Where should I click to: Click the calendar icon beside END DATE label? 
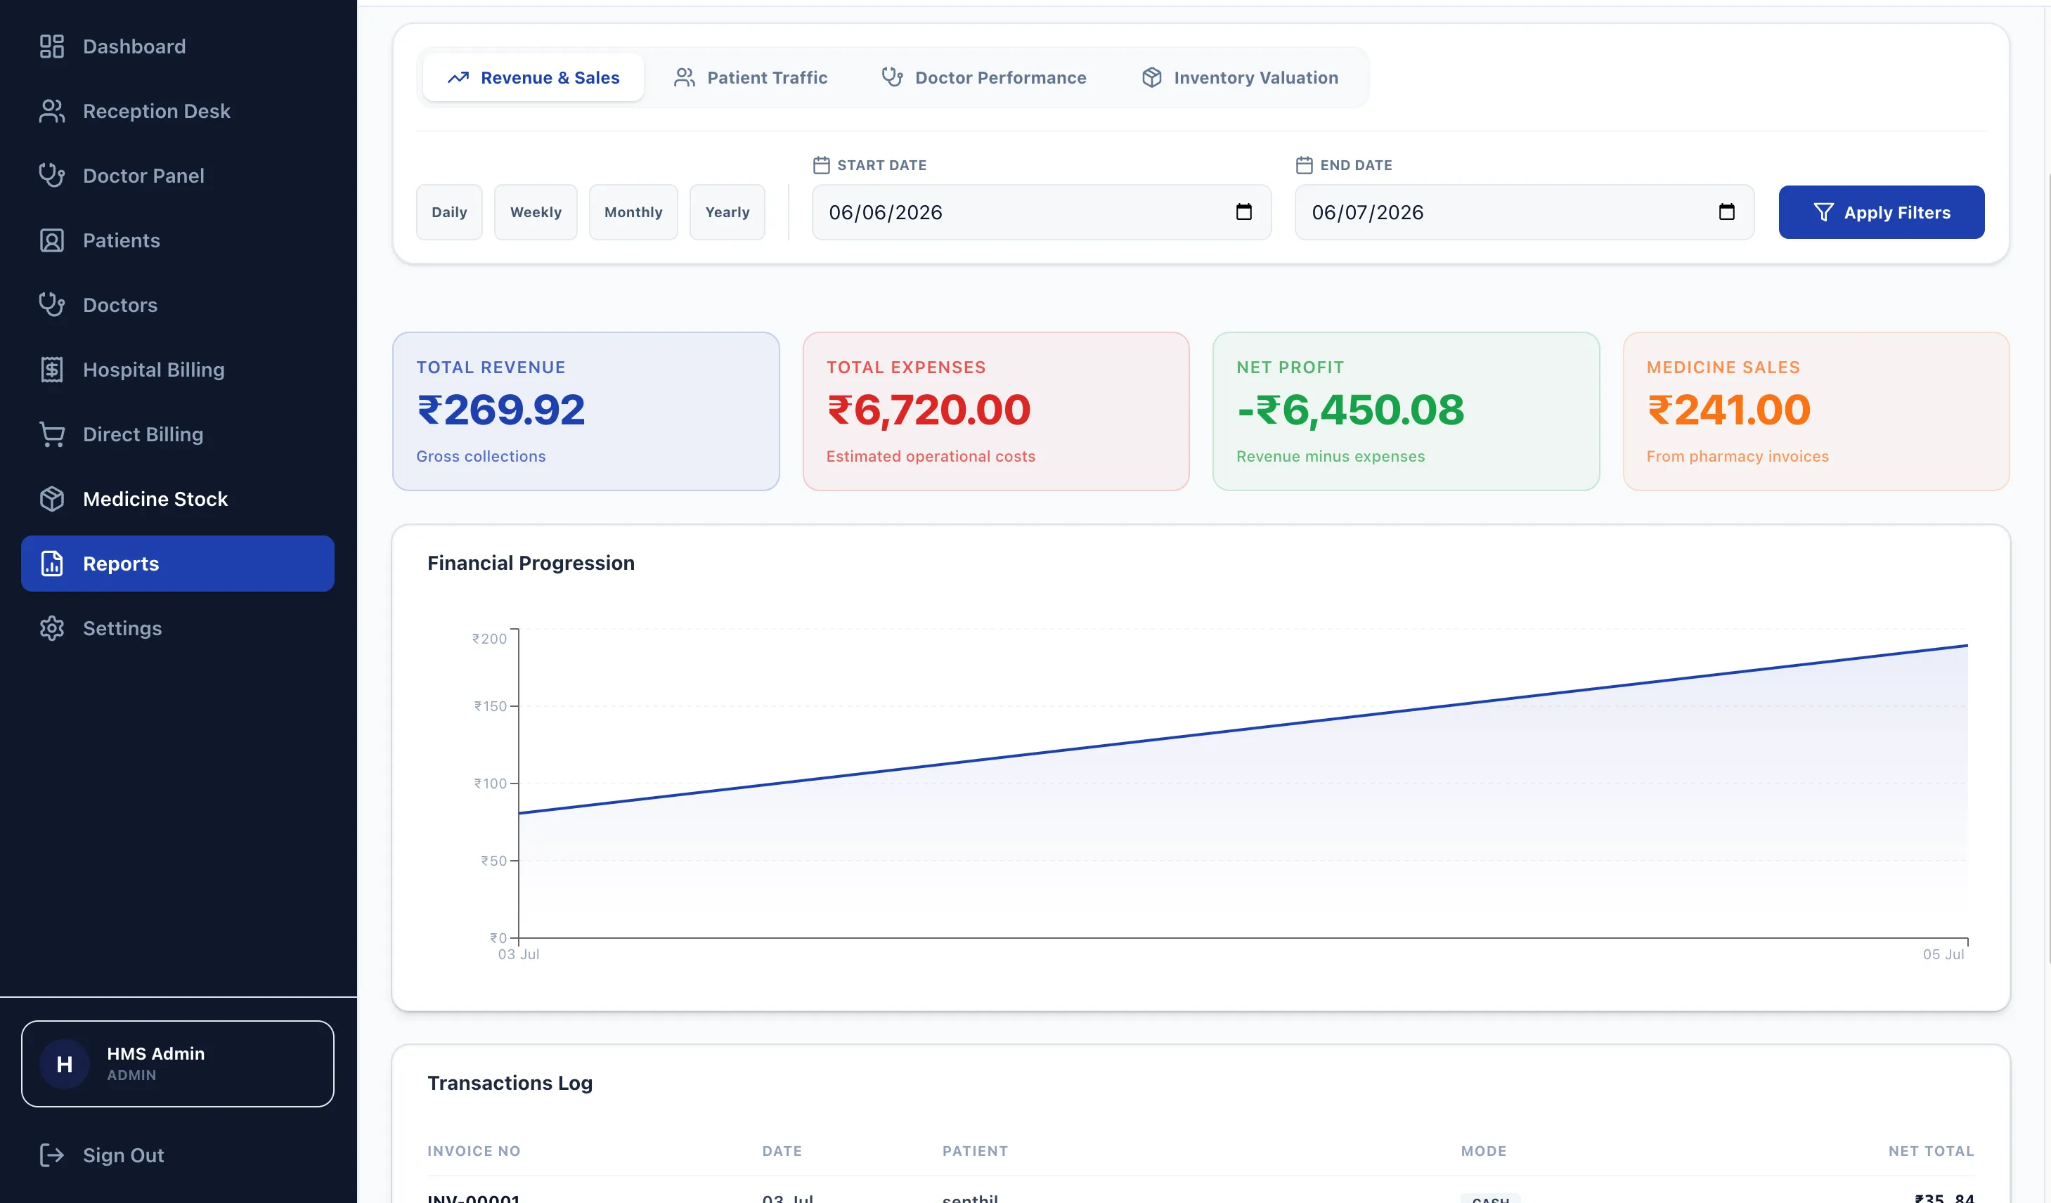coord(1304,165)
